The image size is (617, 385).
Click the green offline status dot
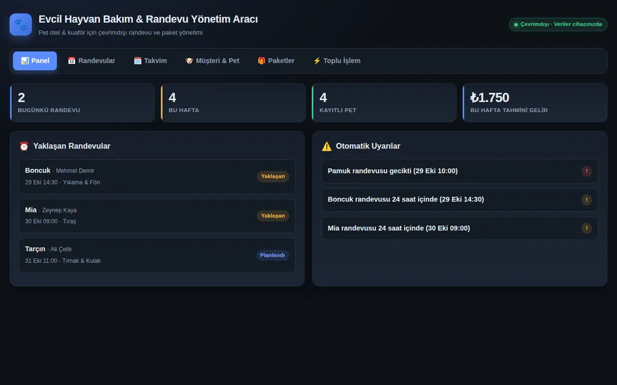pos(516,25)
